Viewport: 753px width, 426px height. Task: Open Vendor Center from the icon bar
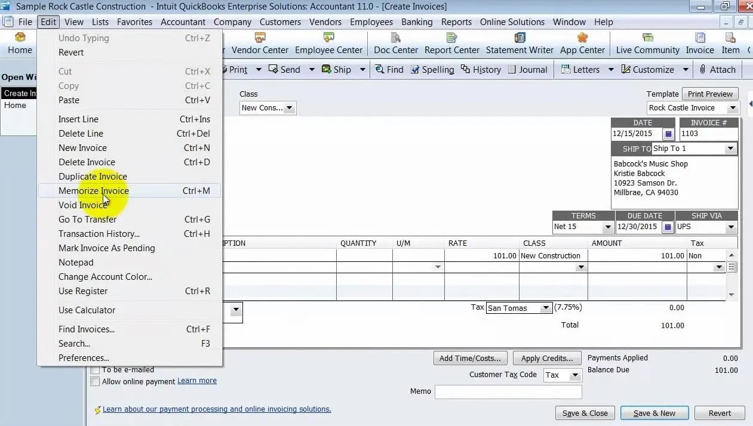pyautogui.click(x=260, y=44)
